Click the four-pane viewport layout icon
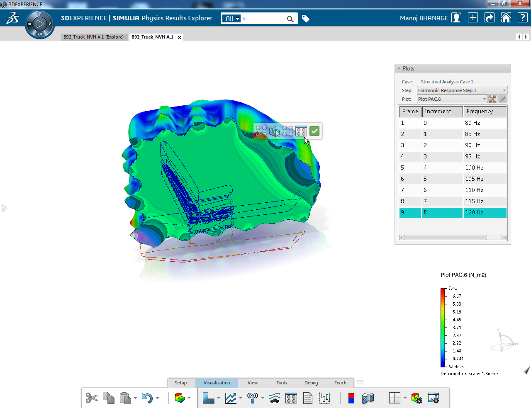 [395, 398]
